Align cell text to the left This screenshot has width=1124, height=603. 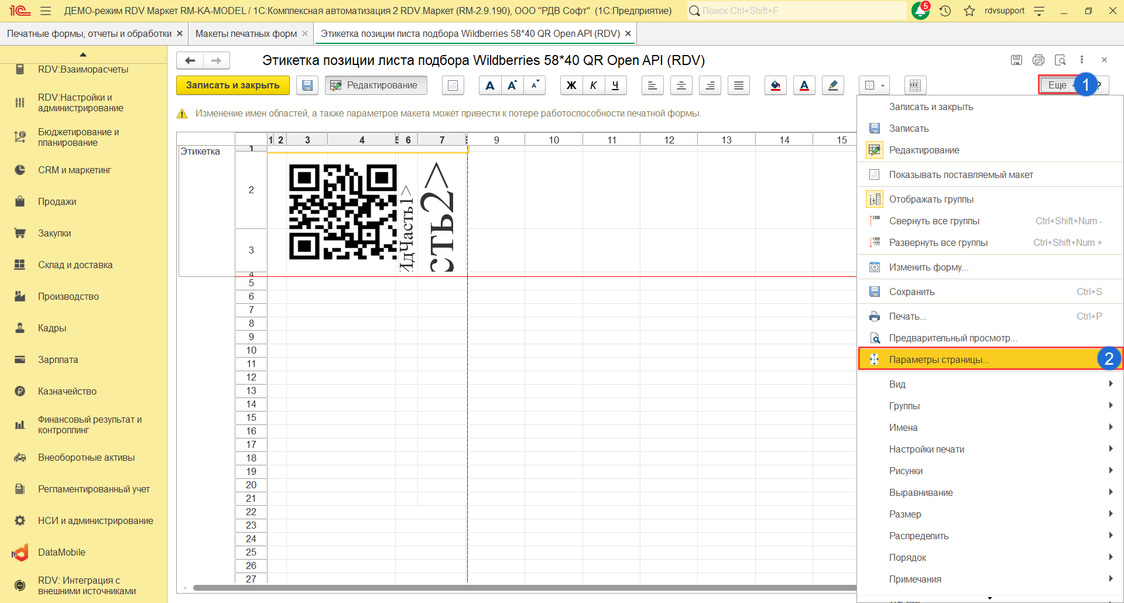652,85
